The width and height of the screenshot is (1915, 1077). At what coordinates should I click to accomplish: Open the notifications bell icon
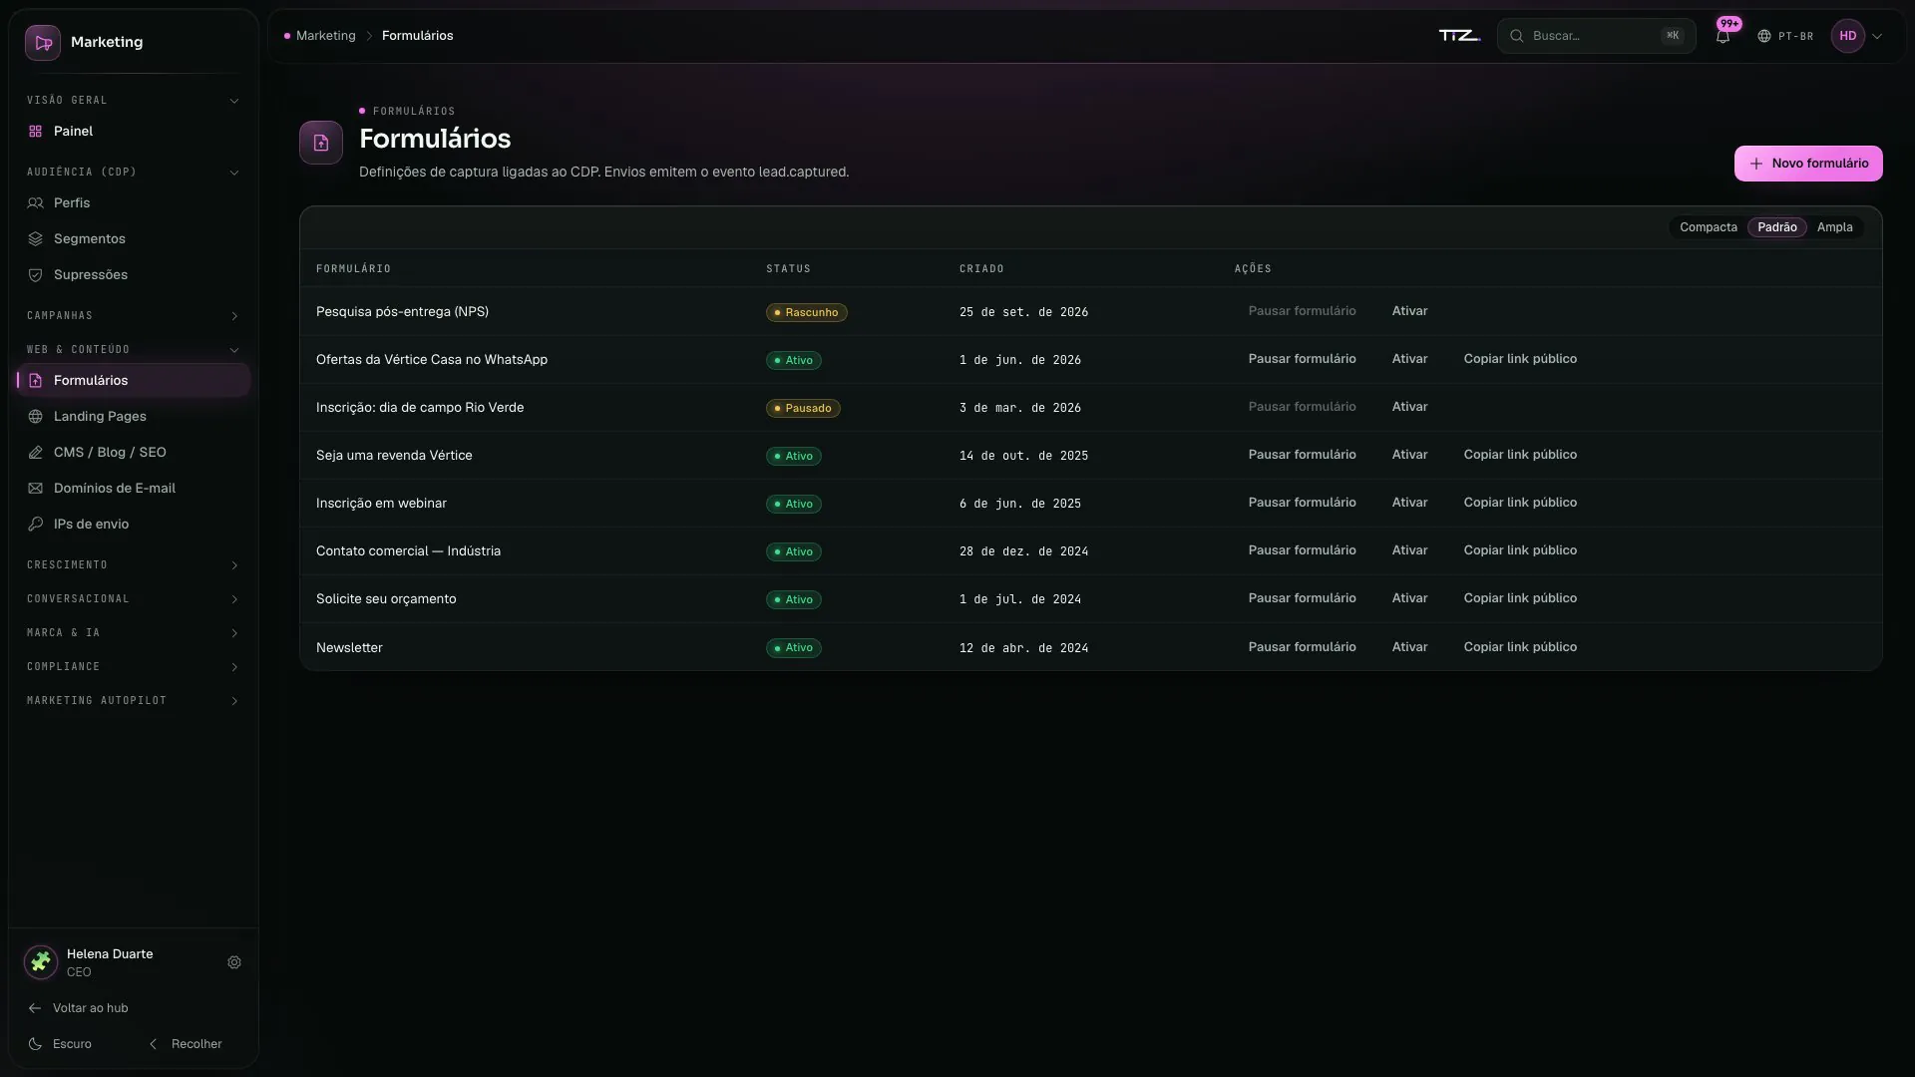click(1723, 36)
